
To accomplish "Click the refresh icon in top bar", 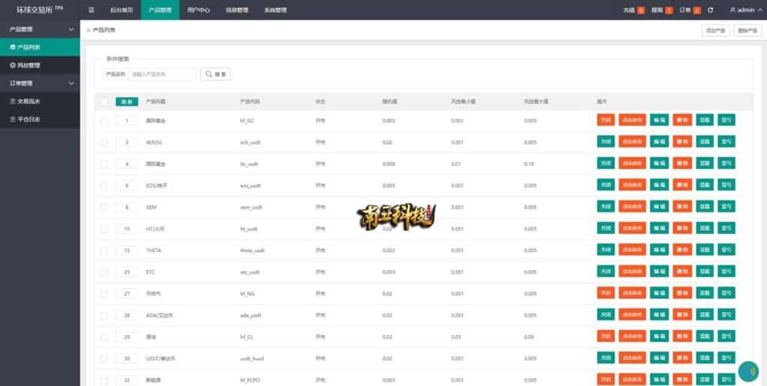I will coord(710,10).
